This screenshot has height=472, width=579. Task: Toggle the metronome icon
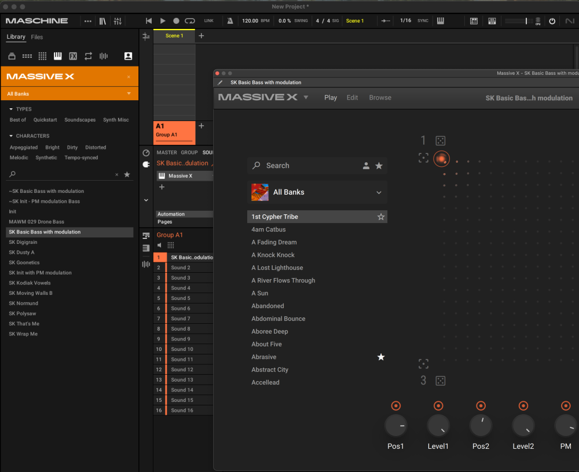click(x=230, y=21)
